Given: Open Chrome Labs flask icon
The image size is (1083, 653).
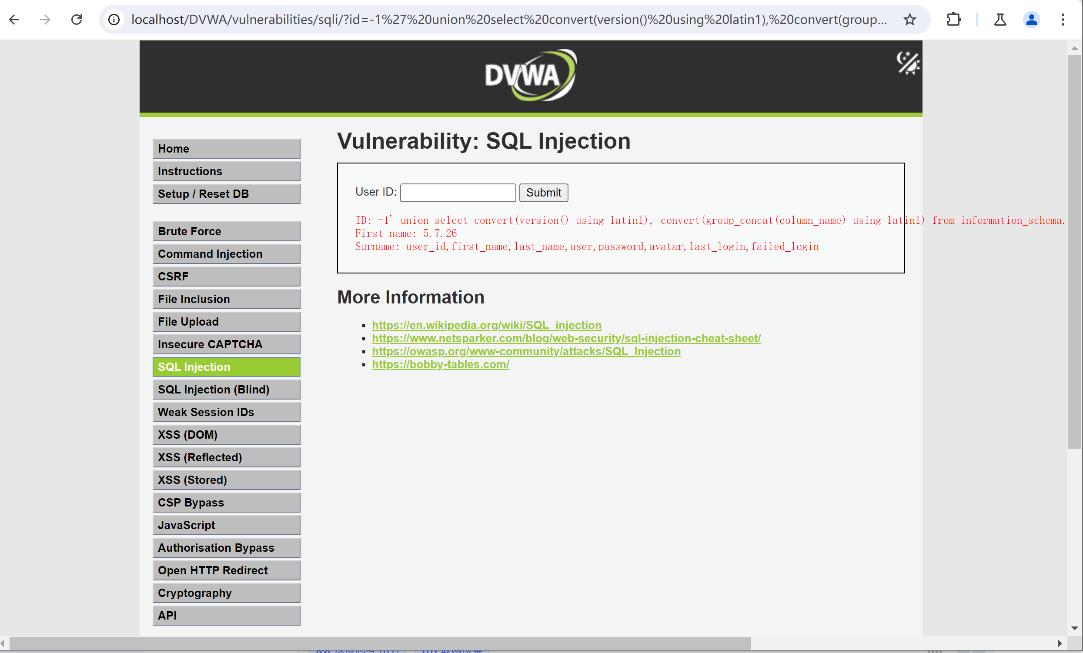Looking at the screenshot, I should tap(1000, 19).
